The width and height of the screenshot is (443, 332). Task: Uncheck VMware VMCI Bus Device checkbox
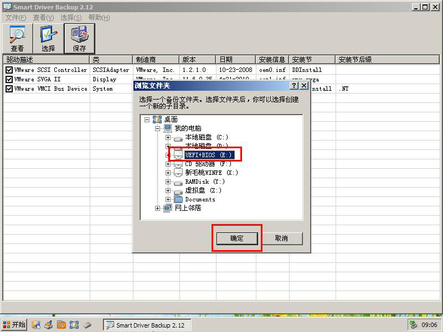click(x=9, y=89)
